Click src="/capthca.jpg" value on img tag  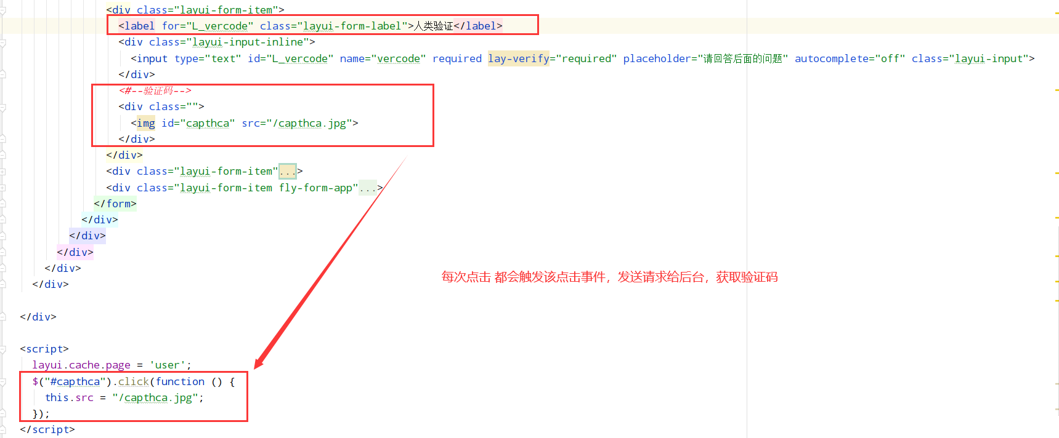309,123
